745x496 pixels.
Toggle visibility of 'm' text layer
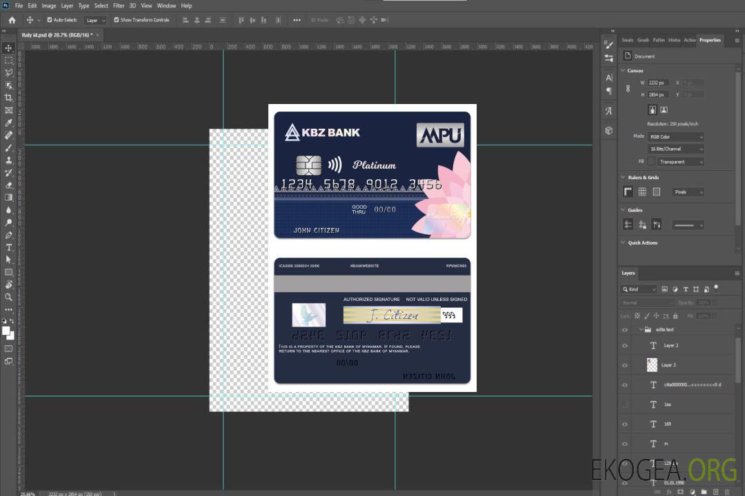pyautogui.click(x=625, y=444)
